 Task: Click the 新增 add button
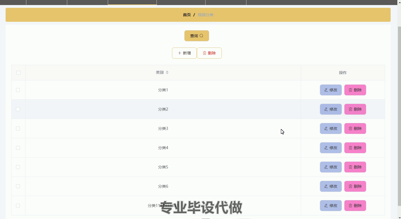[x=184, y=53]
